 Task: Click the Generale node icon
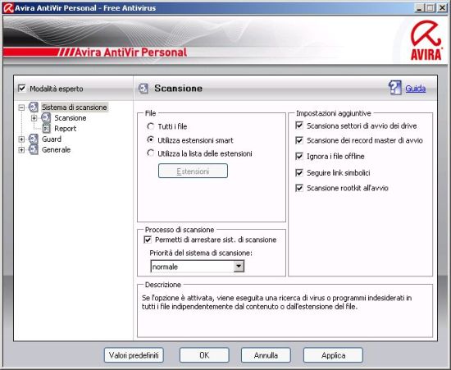(34, 149)
